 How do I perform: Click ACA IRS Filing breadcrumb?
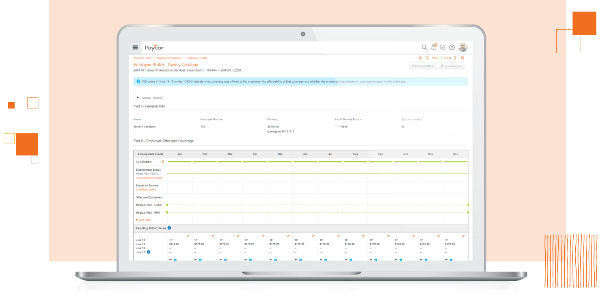click(x=142, y=58)
